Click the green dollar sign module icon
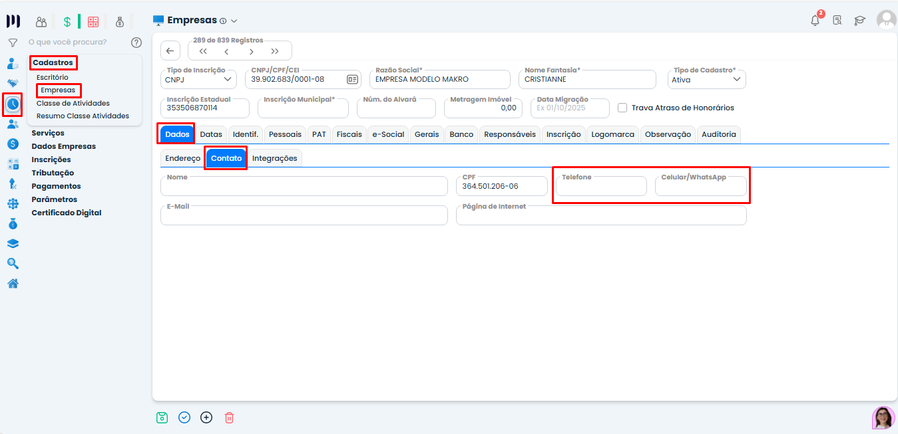The width and height of the screenshot is (898, 434). coord(67,22)
